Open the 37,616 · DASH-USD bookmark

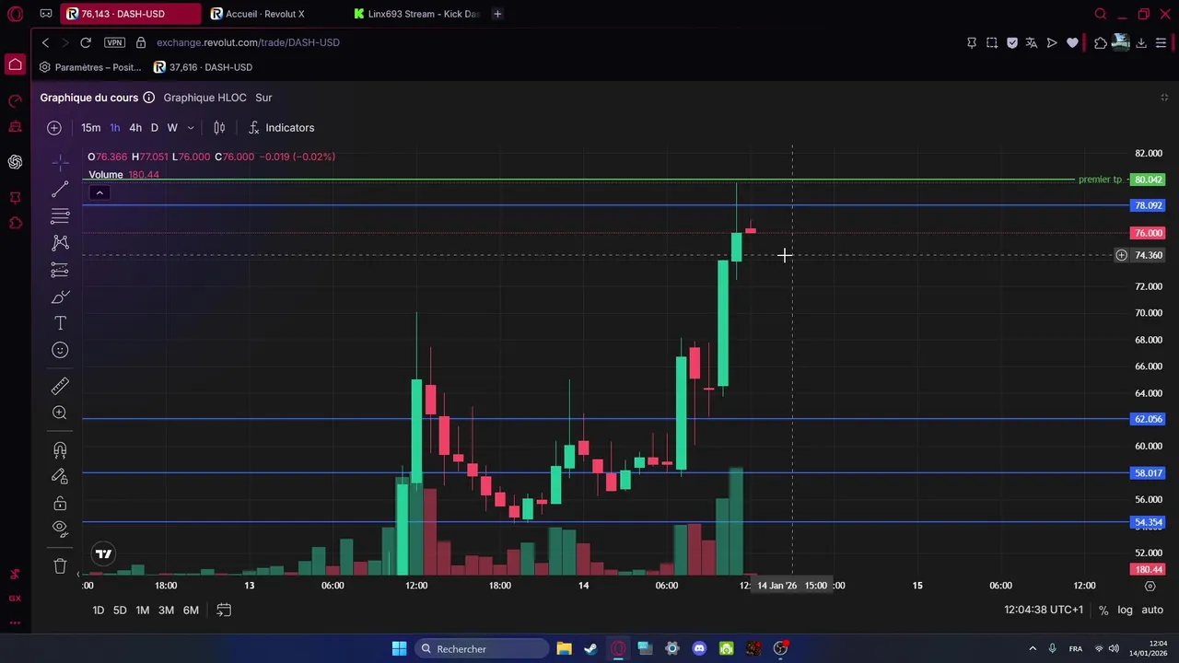point(203,67)
